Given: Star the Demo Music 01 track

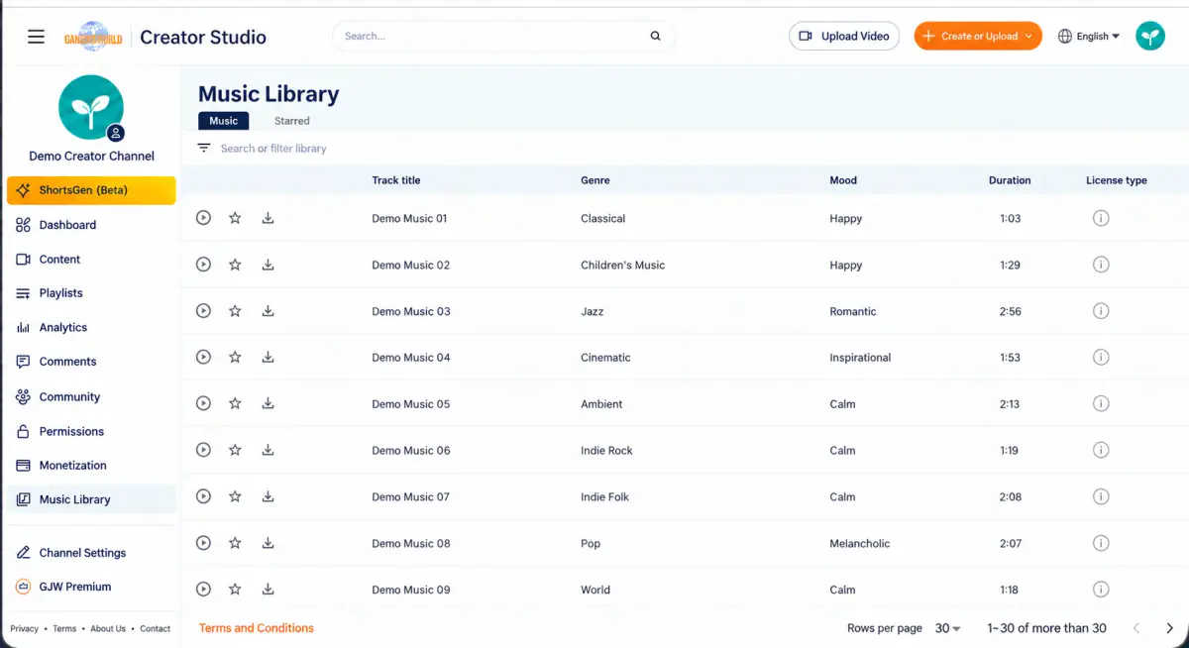Looking at the screenshot, I should point(235,218).
